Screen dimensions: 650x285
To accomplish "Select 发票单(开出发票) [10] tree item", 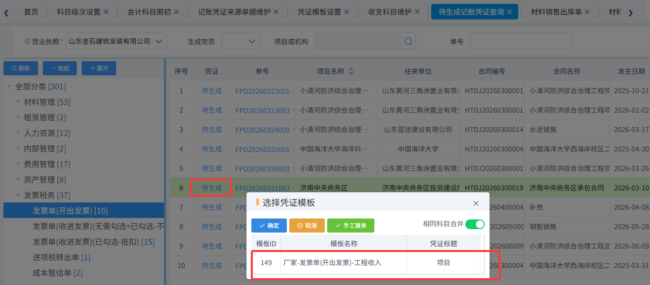I will (x=84, y=211).
